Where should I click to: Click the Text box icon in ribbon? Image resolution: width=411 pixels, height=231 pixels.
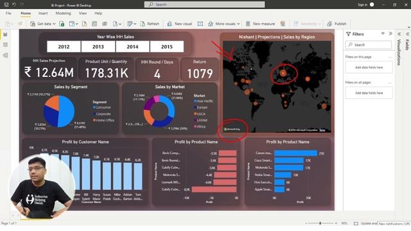click(200, 24)
